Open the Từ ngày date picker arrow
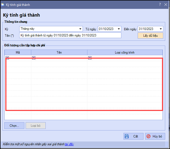 [x=119, y=29]
